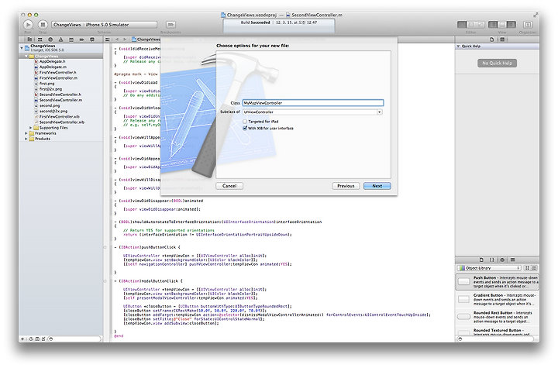Show the File inspector in Utilities
This screenshot has height=368, width=558.
(x=492, y=40)
